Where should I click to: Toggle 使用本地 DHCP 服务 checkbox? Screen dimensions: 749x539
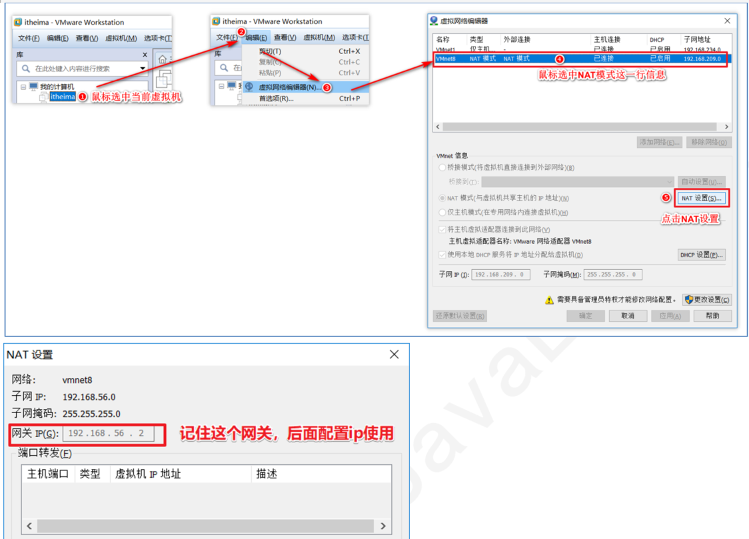tap(442, 255)
